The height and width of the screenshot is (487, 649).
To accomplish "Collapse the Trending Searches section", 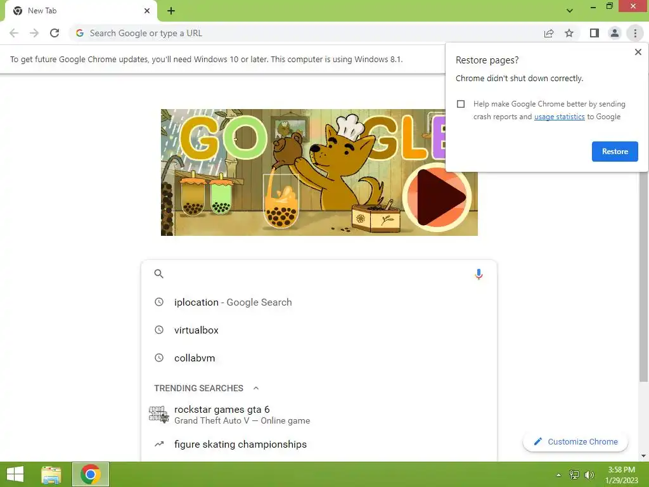I will 256,388.
